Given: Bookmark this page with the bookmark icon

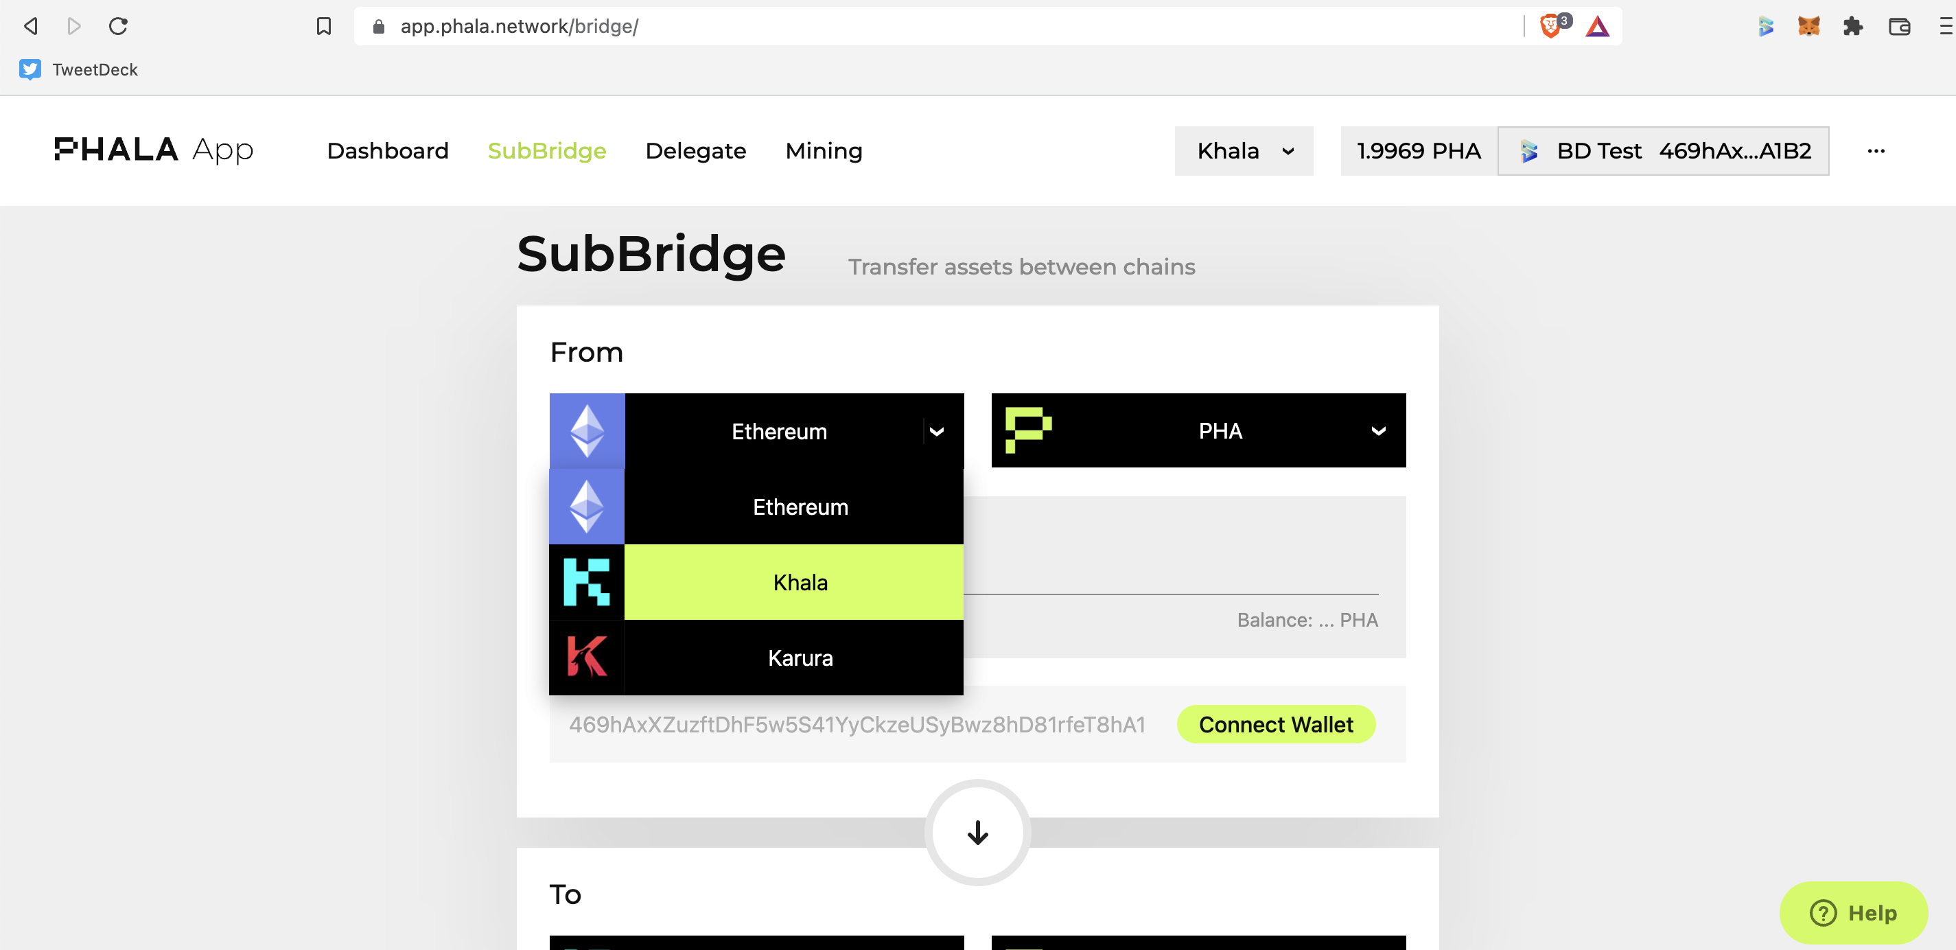Looking at the screenshot, I should click(x=324, y=27).
